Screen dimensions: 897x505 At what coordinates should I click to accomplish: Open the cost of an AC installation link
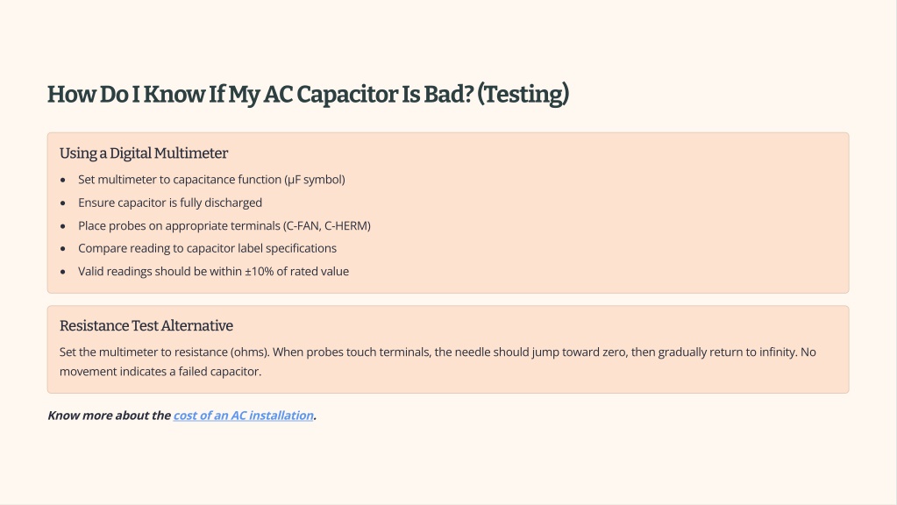(x=243, y=416)
